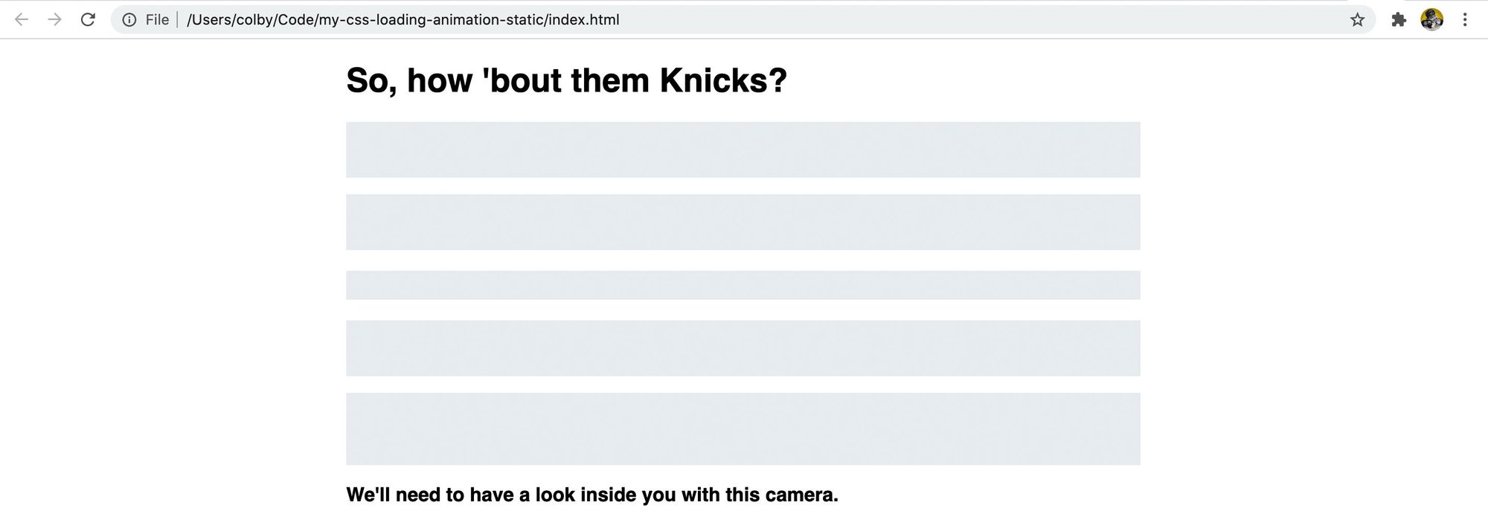This screenshot has width=1488, height=517.
Task: Bookmark this page with the star
Action: pyautogui.click(x=1358, y=20)
